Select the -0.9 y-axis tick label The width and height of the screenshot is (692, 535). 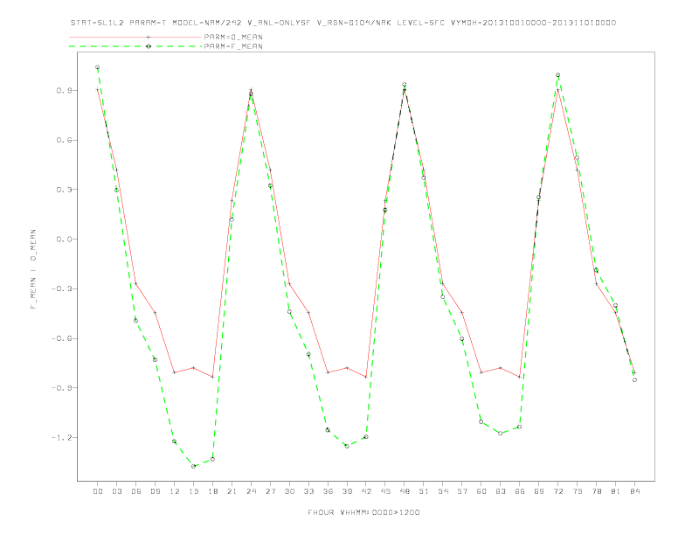click(x=62, y=388)
